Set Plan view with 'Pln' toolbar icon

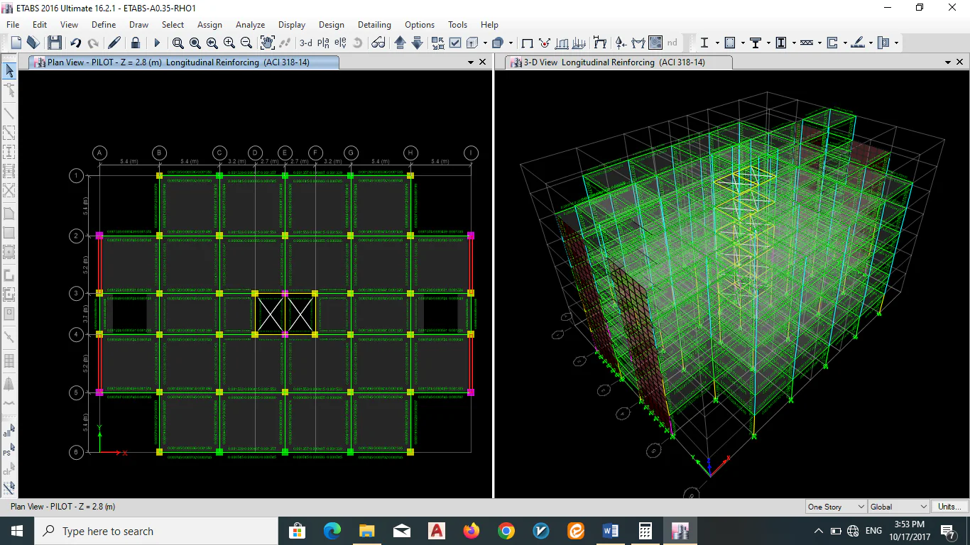323,43
